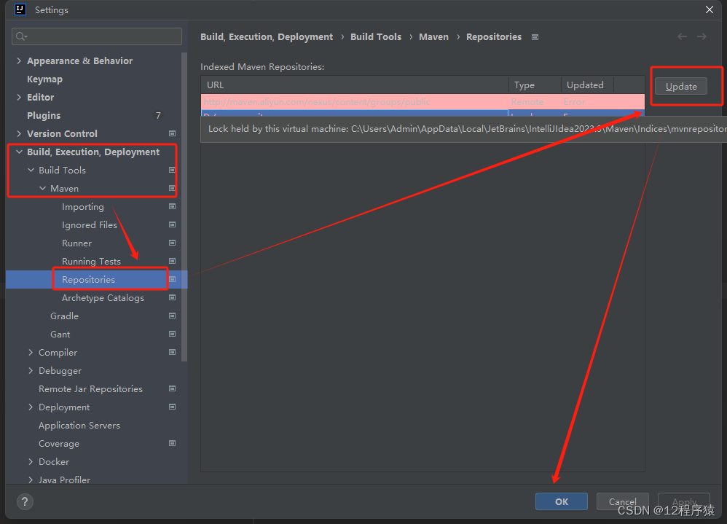Open the Gradle settings
Screen dimensions: 727x524
coord(64,316)
